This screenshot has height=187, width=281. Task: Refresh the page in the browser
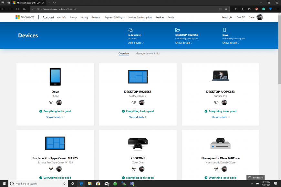click(17, 9)
